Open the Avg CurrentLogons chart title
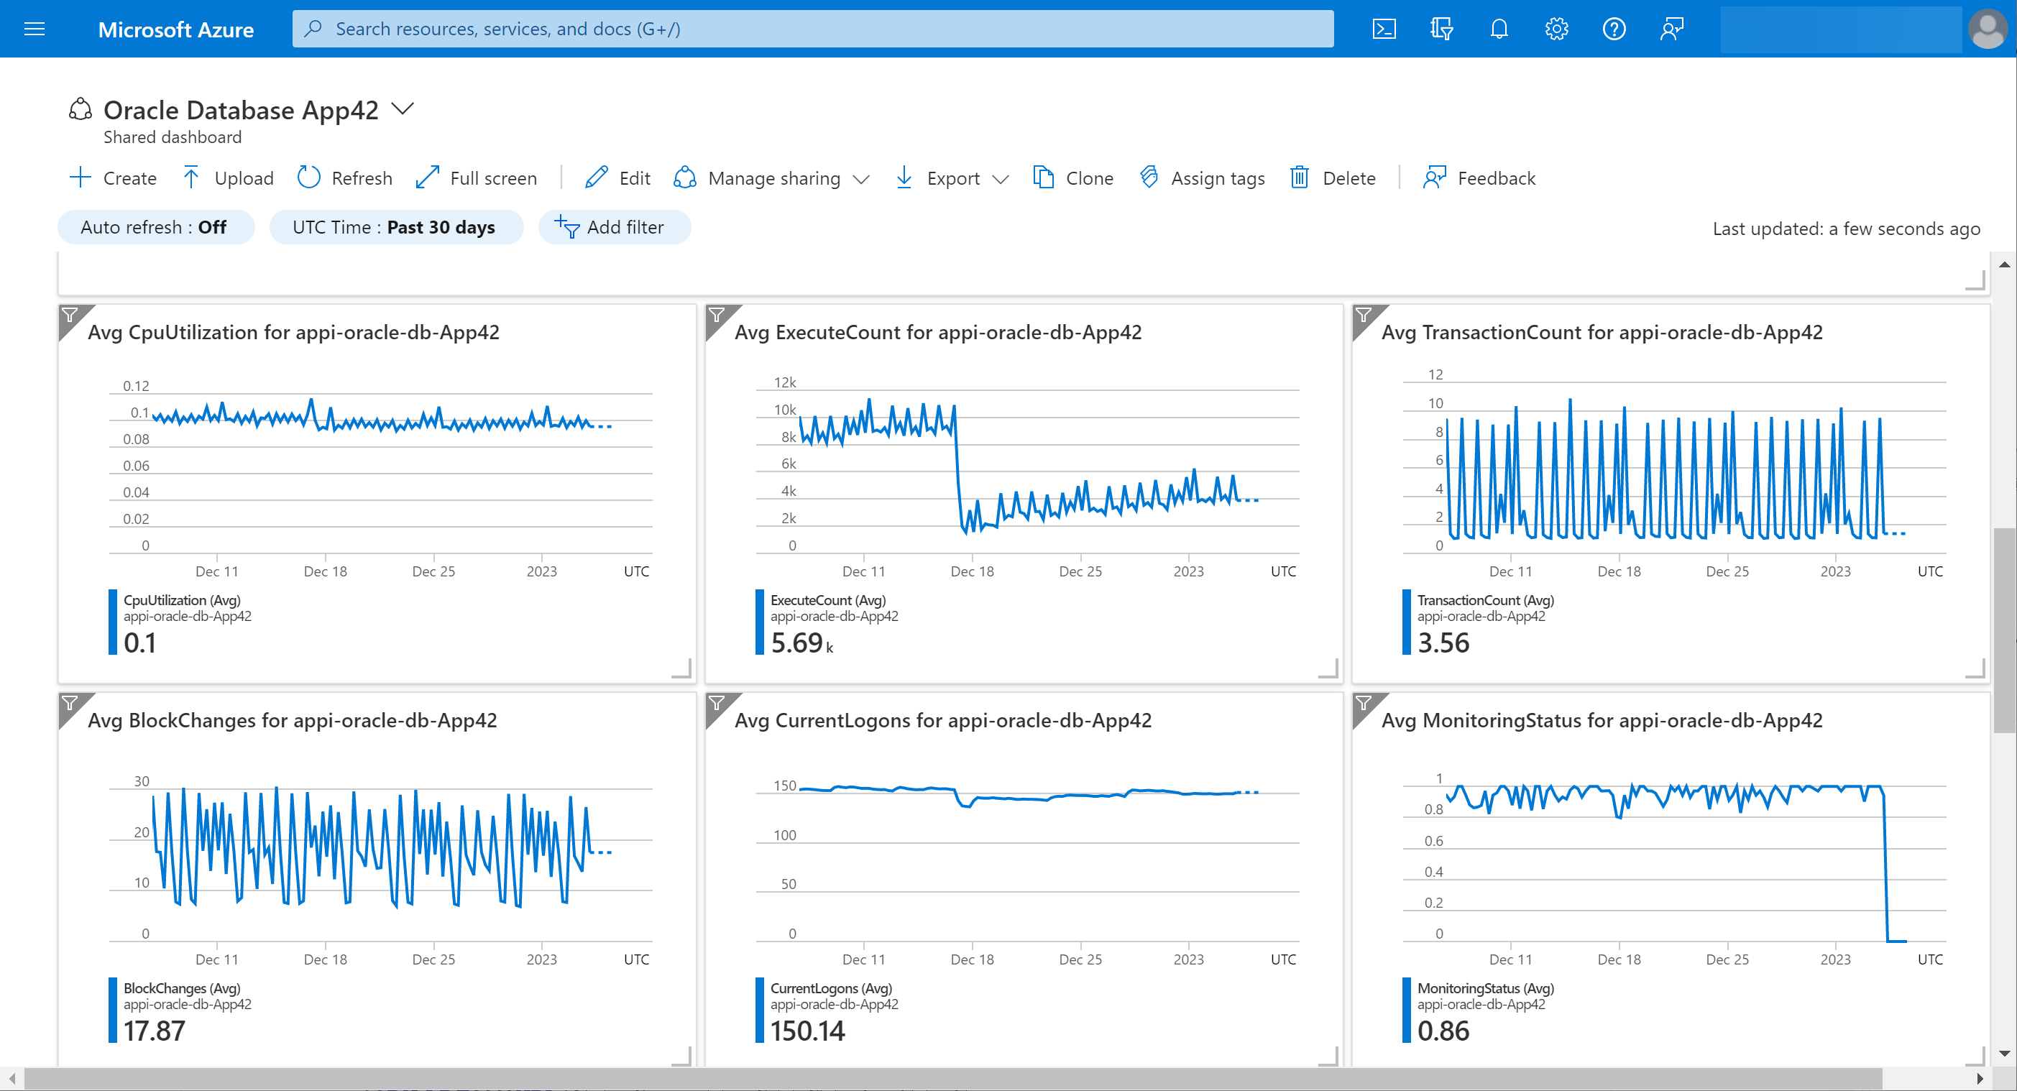The width and height of the screenshot is (2017, 1091). tap(943, 720)
